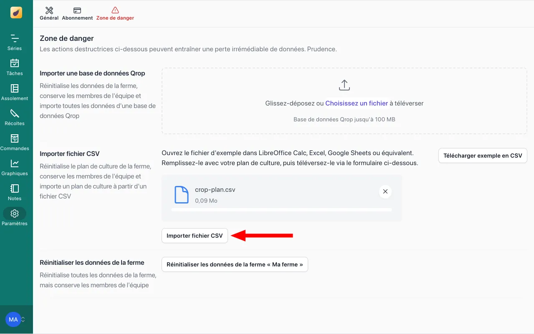This screenshot has height=334, width=534.
Task: Select the Tâches calendar icon
Action: (x=14, y=66)
